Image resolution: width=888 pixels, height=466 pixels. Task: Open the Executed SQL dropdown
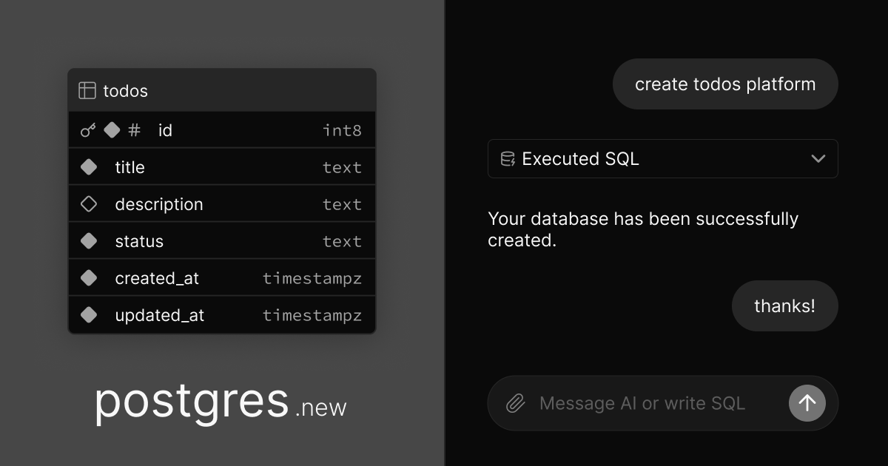pos(663,158)
